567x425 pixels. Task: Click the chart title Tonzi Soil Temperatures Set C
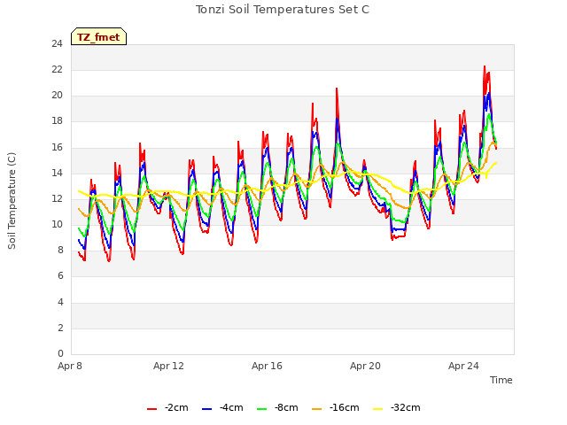283,10
